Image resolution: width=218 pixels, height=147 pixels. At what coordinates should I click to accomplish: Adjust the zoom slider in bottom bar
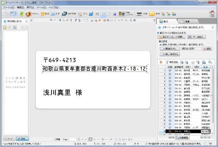point(103,139)
